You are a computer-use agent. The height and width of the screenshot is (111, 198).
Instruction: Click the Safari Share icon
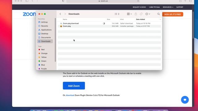pos(180,1)
